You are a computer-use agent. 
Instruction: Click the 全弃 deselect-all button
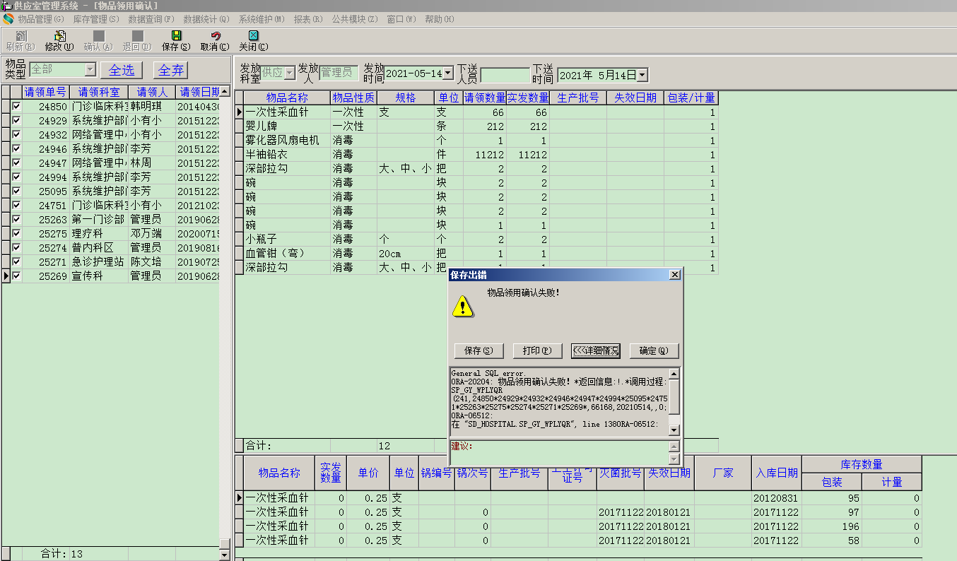click(171, 70)
